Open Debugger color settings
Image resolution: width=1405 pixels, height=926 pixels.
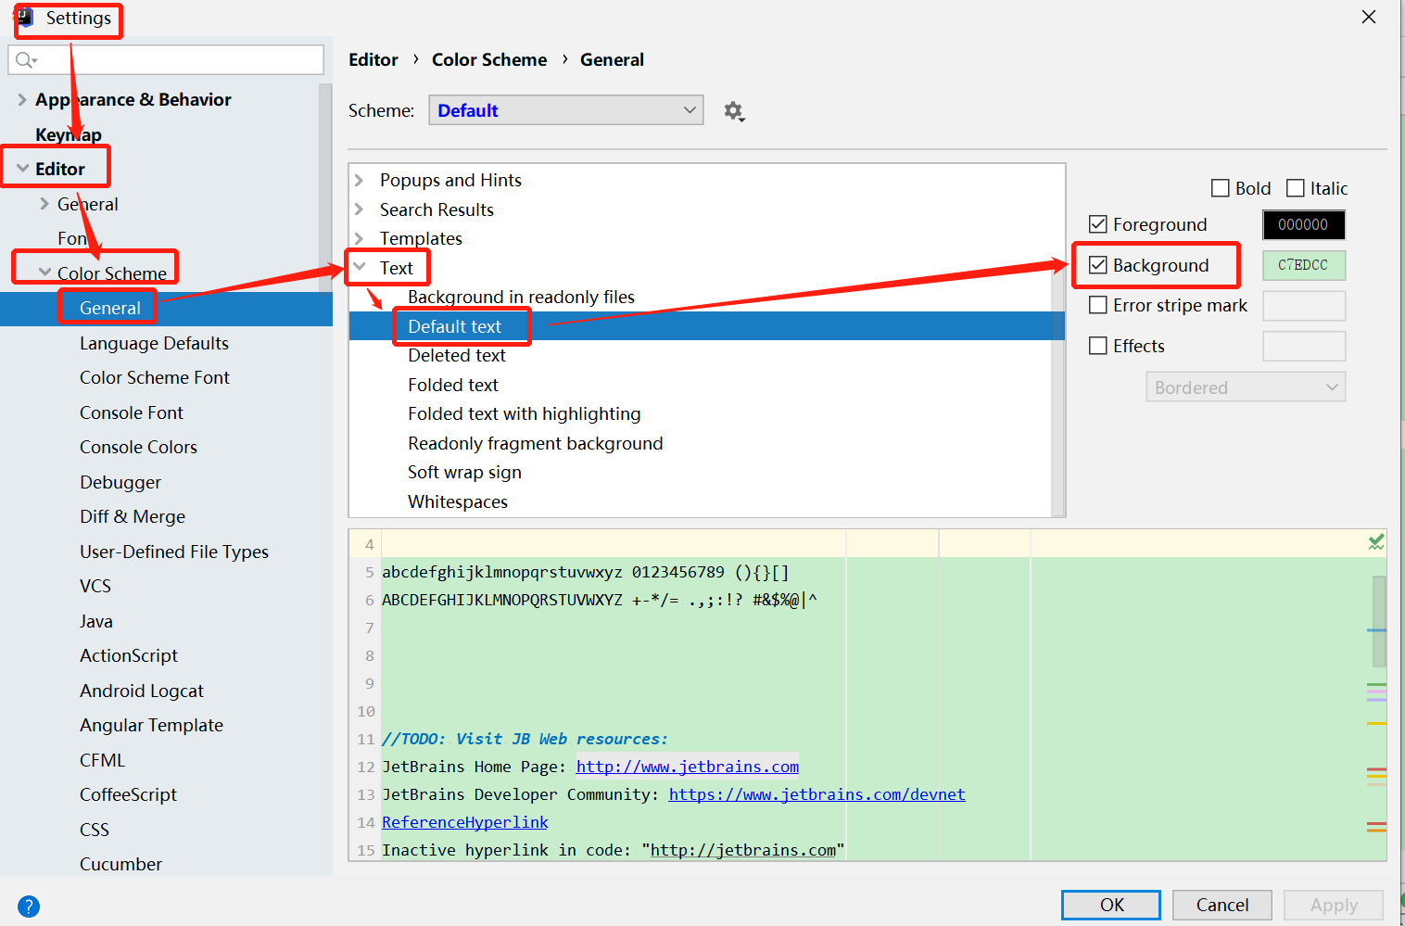pos(120,482)
